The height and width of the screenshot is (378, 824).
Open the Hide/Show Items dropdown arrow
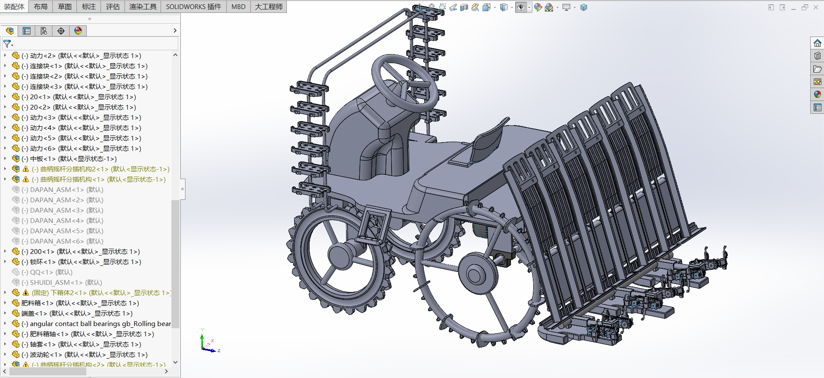(x=529, y=7)
